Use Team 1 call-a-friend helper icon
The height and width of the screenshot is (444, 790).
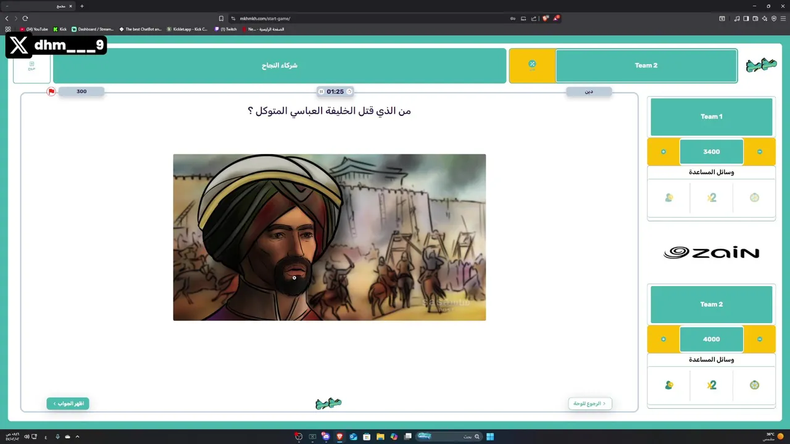point(669,198)
